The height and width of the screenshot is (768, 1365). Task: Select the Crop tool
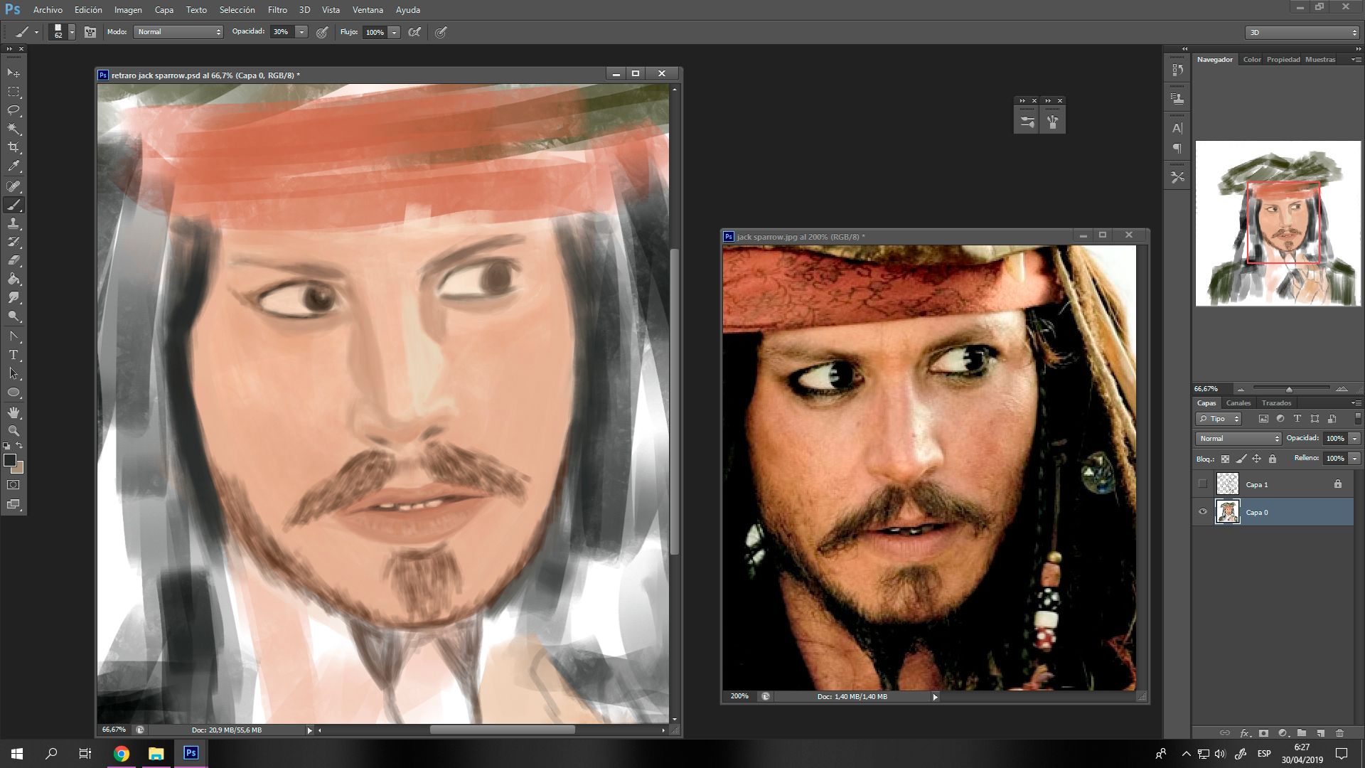point(14,147)
